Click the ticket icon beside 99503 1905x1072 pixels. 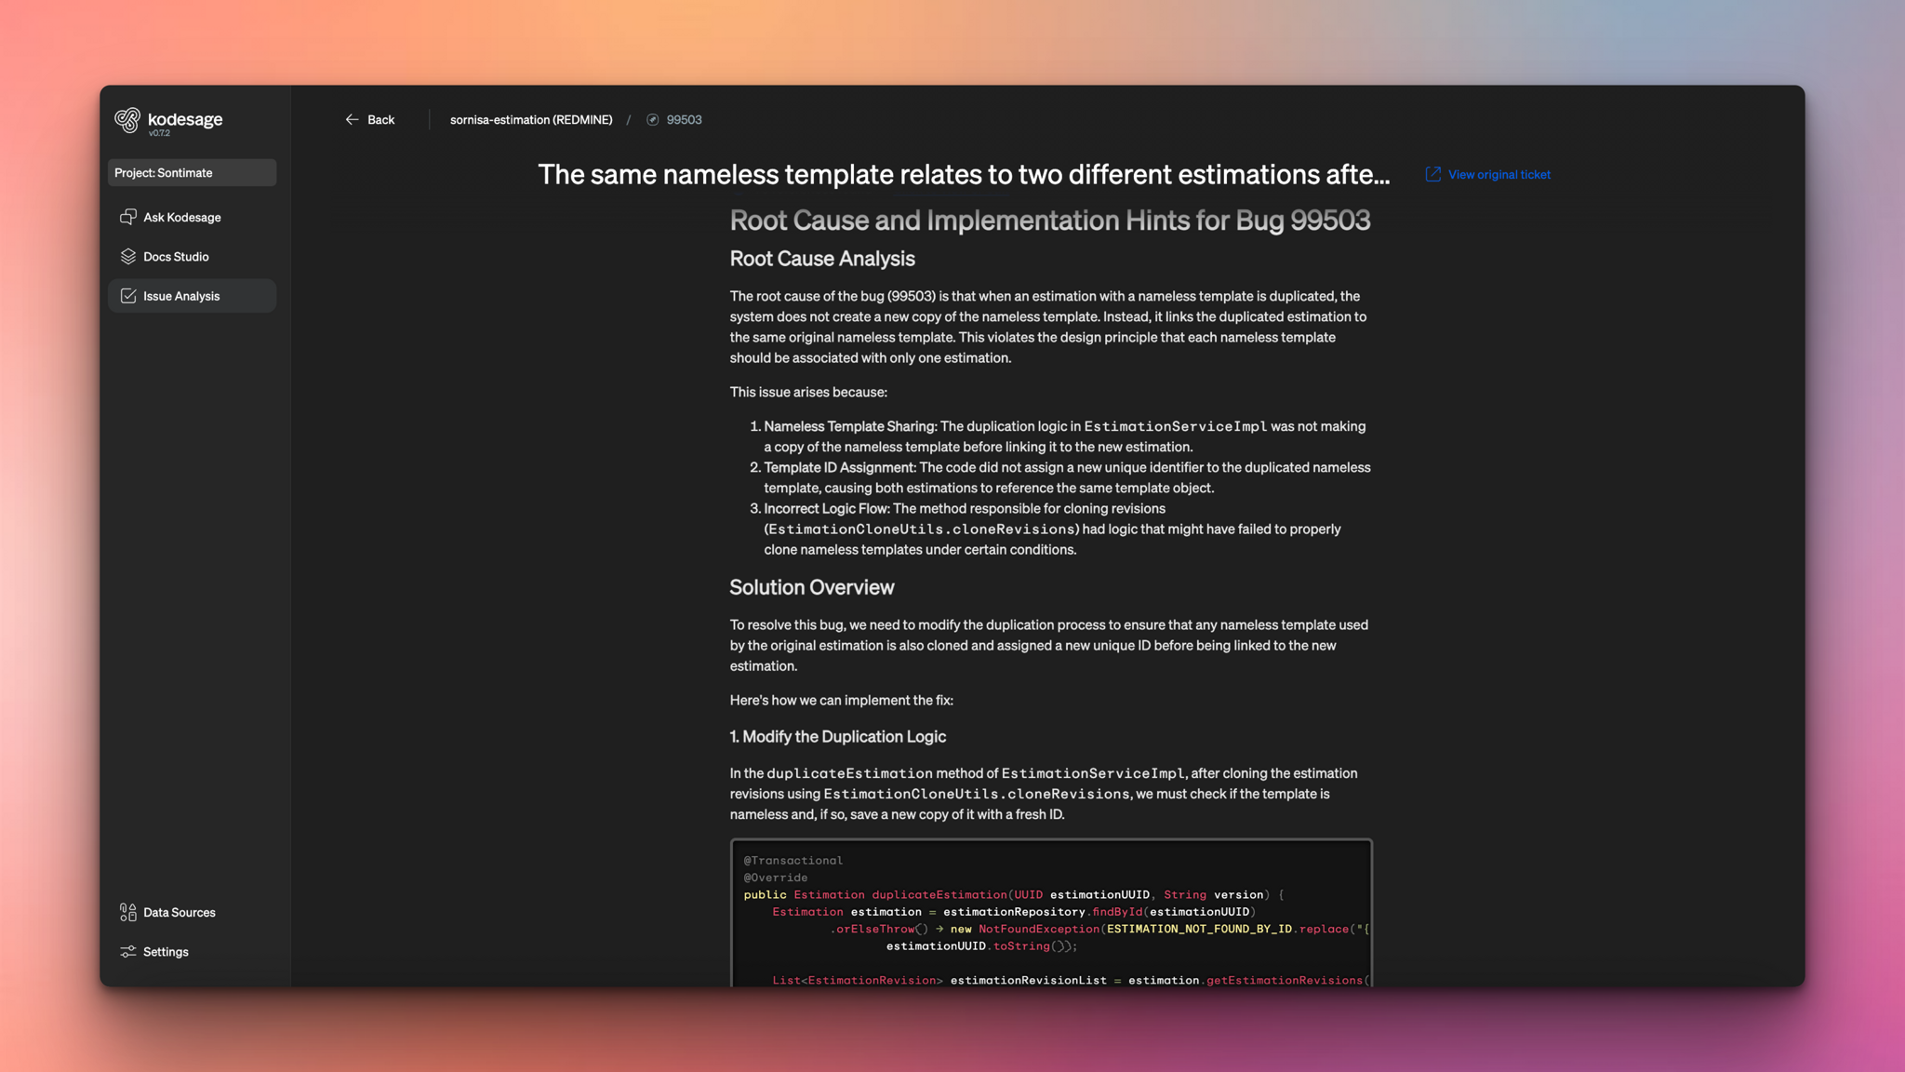click(654, 119)
